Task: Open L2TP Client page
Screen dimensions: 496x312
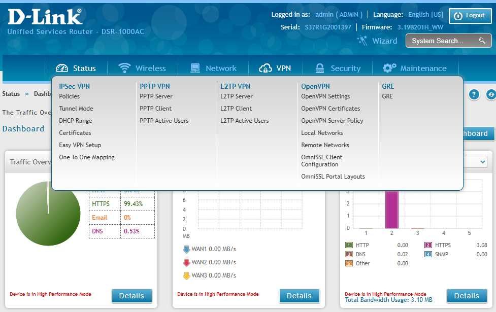Action: tap(236, 109)
